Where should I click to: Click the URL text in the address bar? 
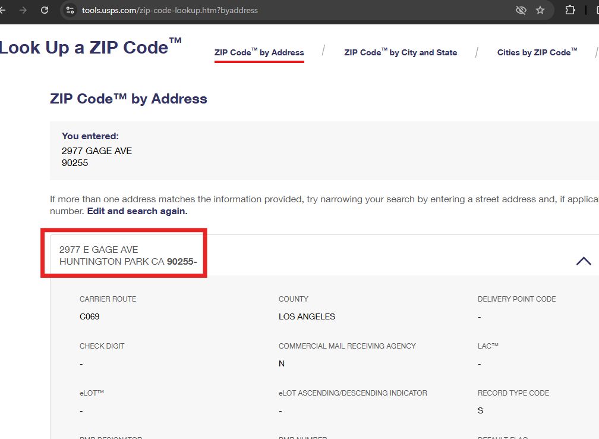tap(169, 10)
